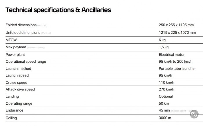Click the 3000 m ceiling value
This screenshot has width=203, height=126.
[165, 118]
